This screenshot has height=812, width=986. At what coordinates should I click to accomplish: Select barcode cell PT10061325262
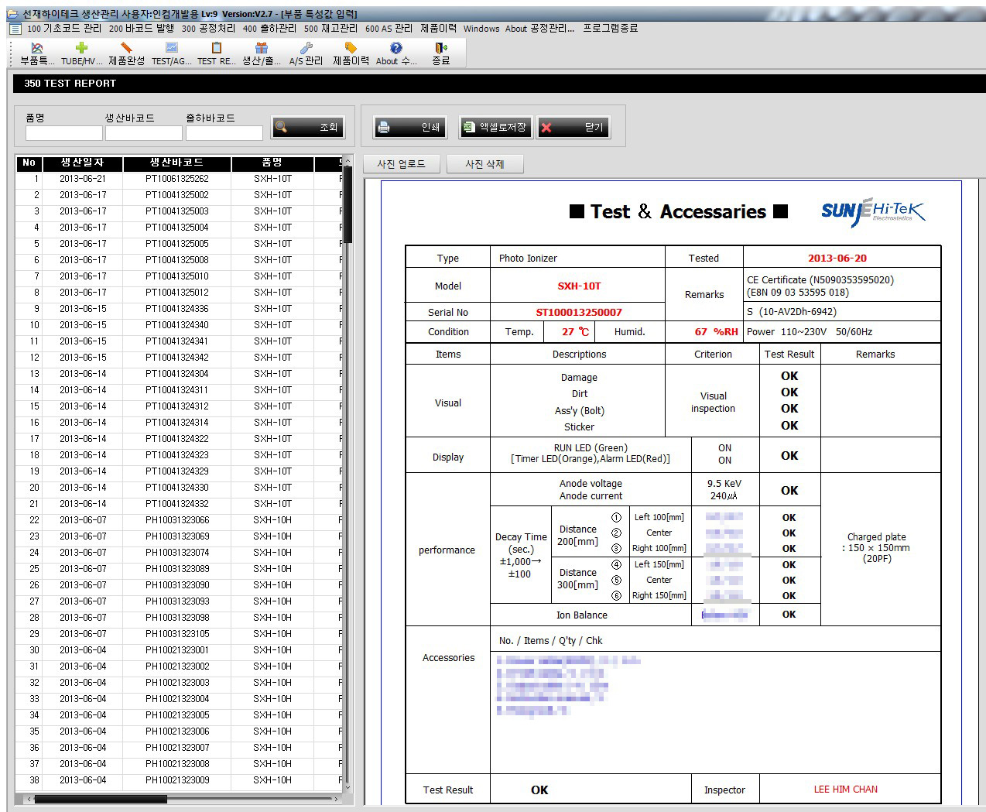pos(177,179)
